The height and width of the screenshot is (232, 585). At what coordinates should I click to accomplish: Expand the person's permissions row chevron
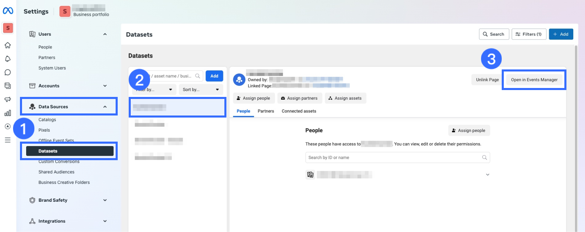488,175
